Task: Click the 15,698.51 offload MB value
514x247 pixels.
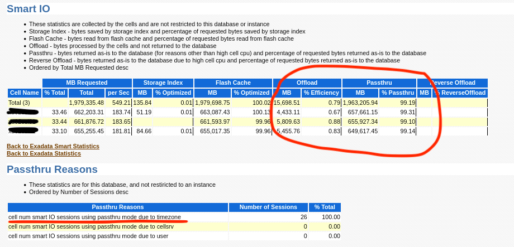Action: [287, 103]
